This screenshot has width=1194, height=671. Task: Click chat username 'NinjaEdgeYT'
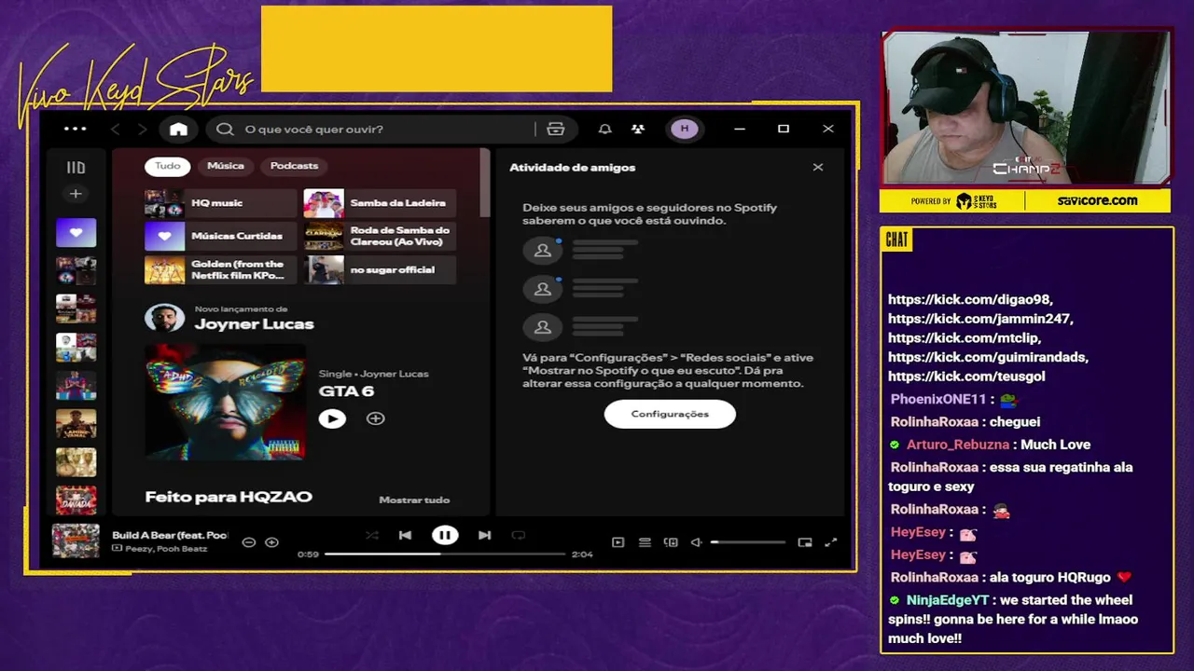pyautogui.click(x=947, y=600)
